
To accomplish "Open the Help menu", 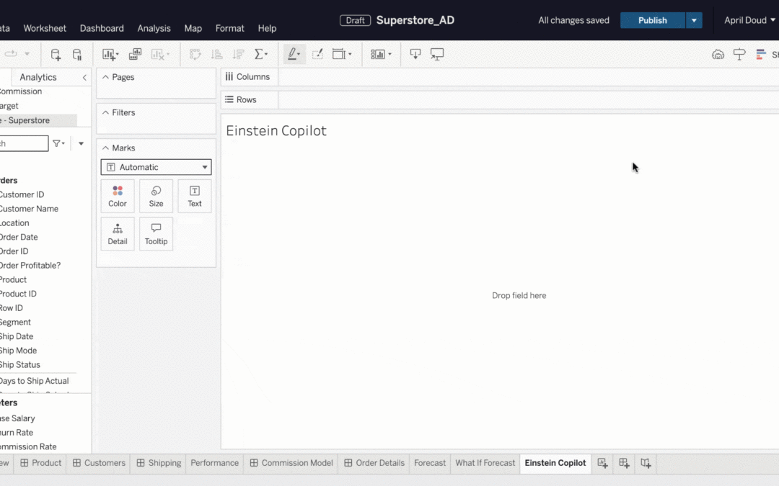I will coord(268,28).
